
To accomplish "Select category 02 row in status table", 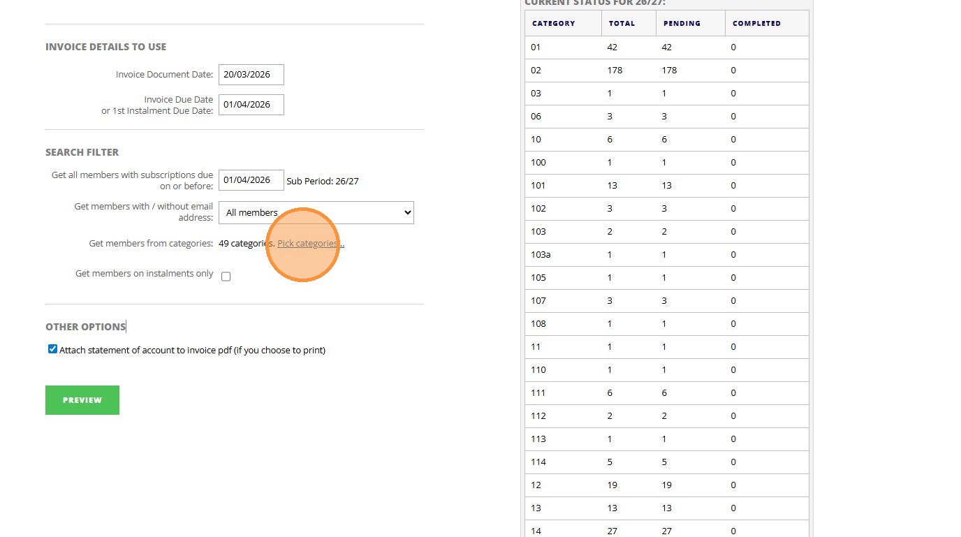I will [x=536, y=71].
